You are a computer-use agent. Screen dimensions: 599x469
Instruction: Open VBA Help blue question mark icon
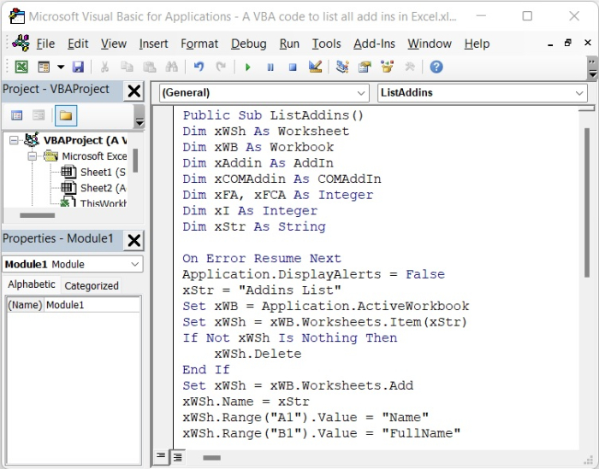[x=436, y=67]
